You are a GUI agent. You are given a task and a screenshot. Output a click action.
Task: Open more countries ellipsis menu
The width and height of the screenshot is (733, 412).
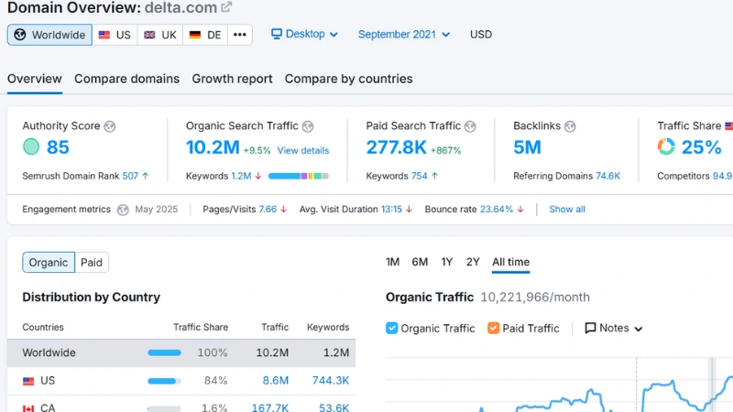tap(240, 35)
